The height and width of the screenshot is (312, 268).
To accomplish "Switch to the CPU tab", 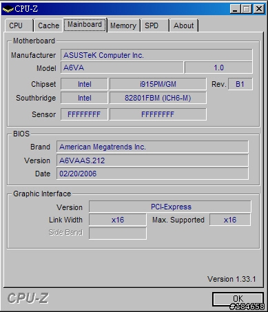I will pyautogui.click(x=19, y=25).
